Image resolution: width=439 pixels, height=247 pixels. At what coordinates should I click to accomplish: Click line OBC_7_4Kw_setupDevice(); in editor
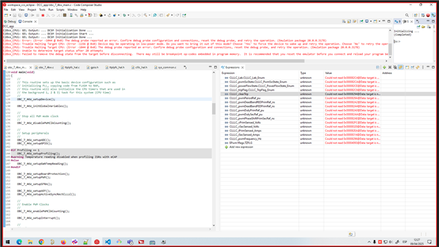pos(36,99)
